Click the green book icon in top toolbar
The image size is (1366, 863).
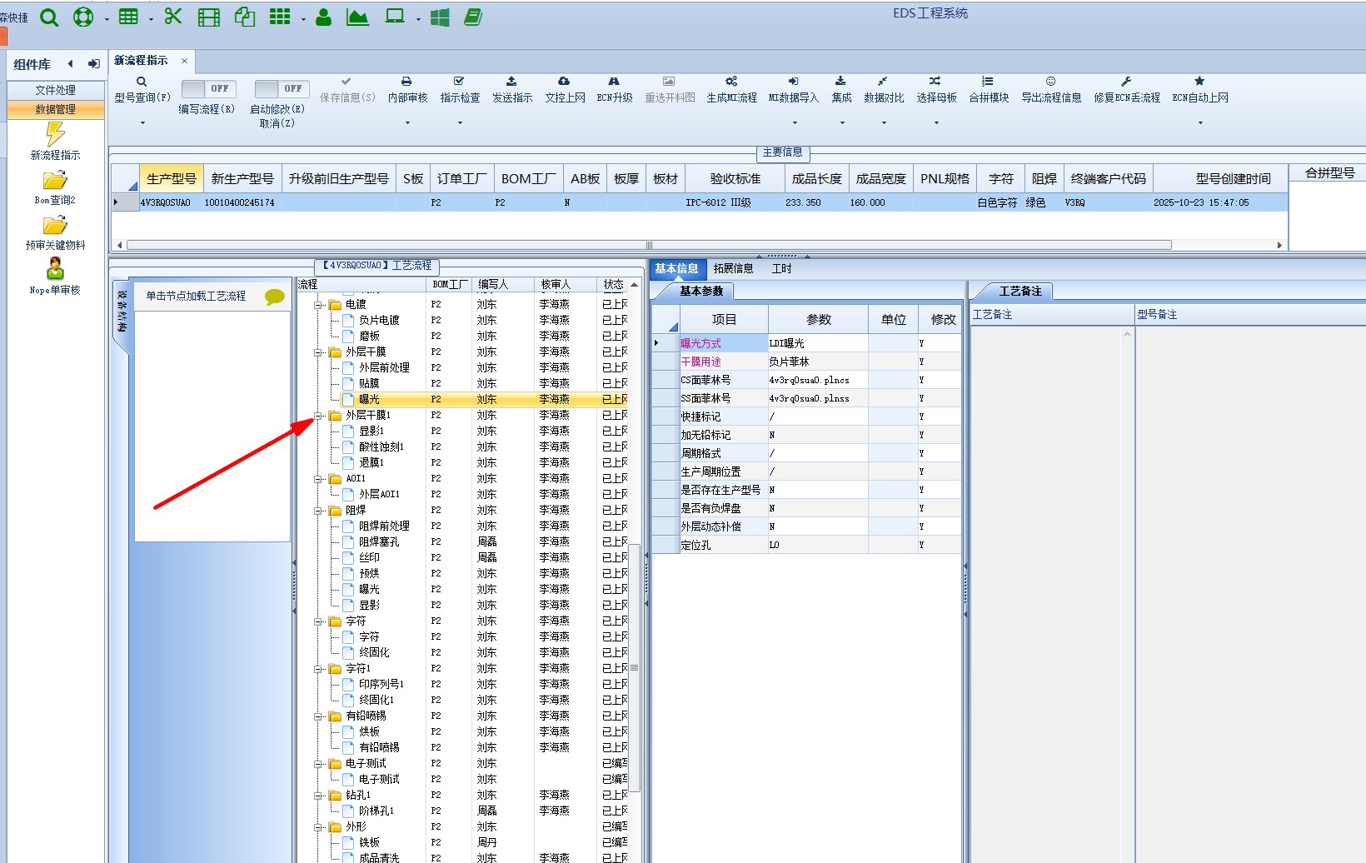coord(473,17)
